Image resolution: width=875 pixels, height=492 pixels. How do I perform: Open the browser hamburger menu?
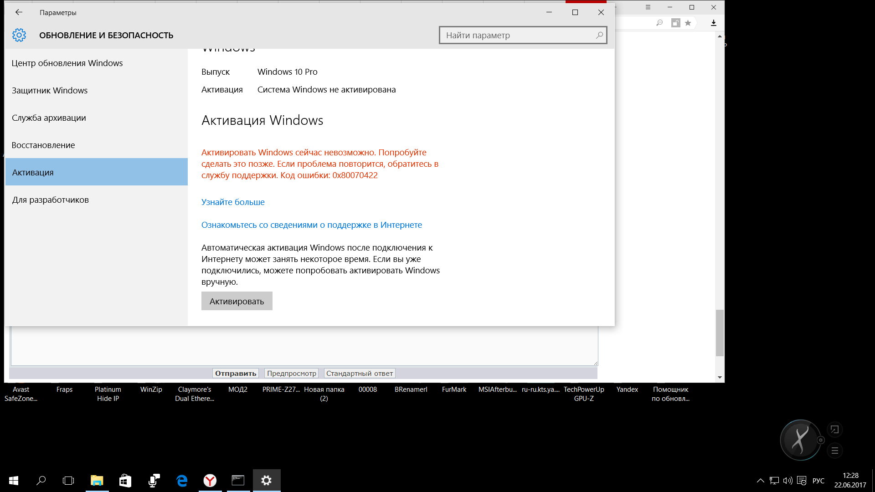tap(648, 7)
